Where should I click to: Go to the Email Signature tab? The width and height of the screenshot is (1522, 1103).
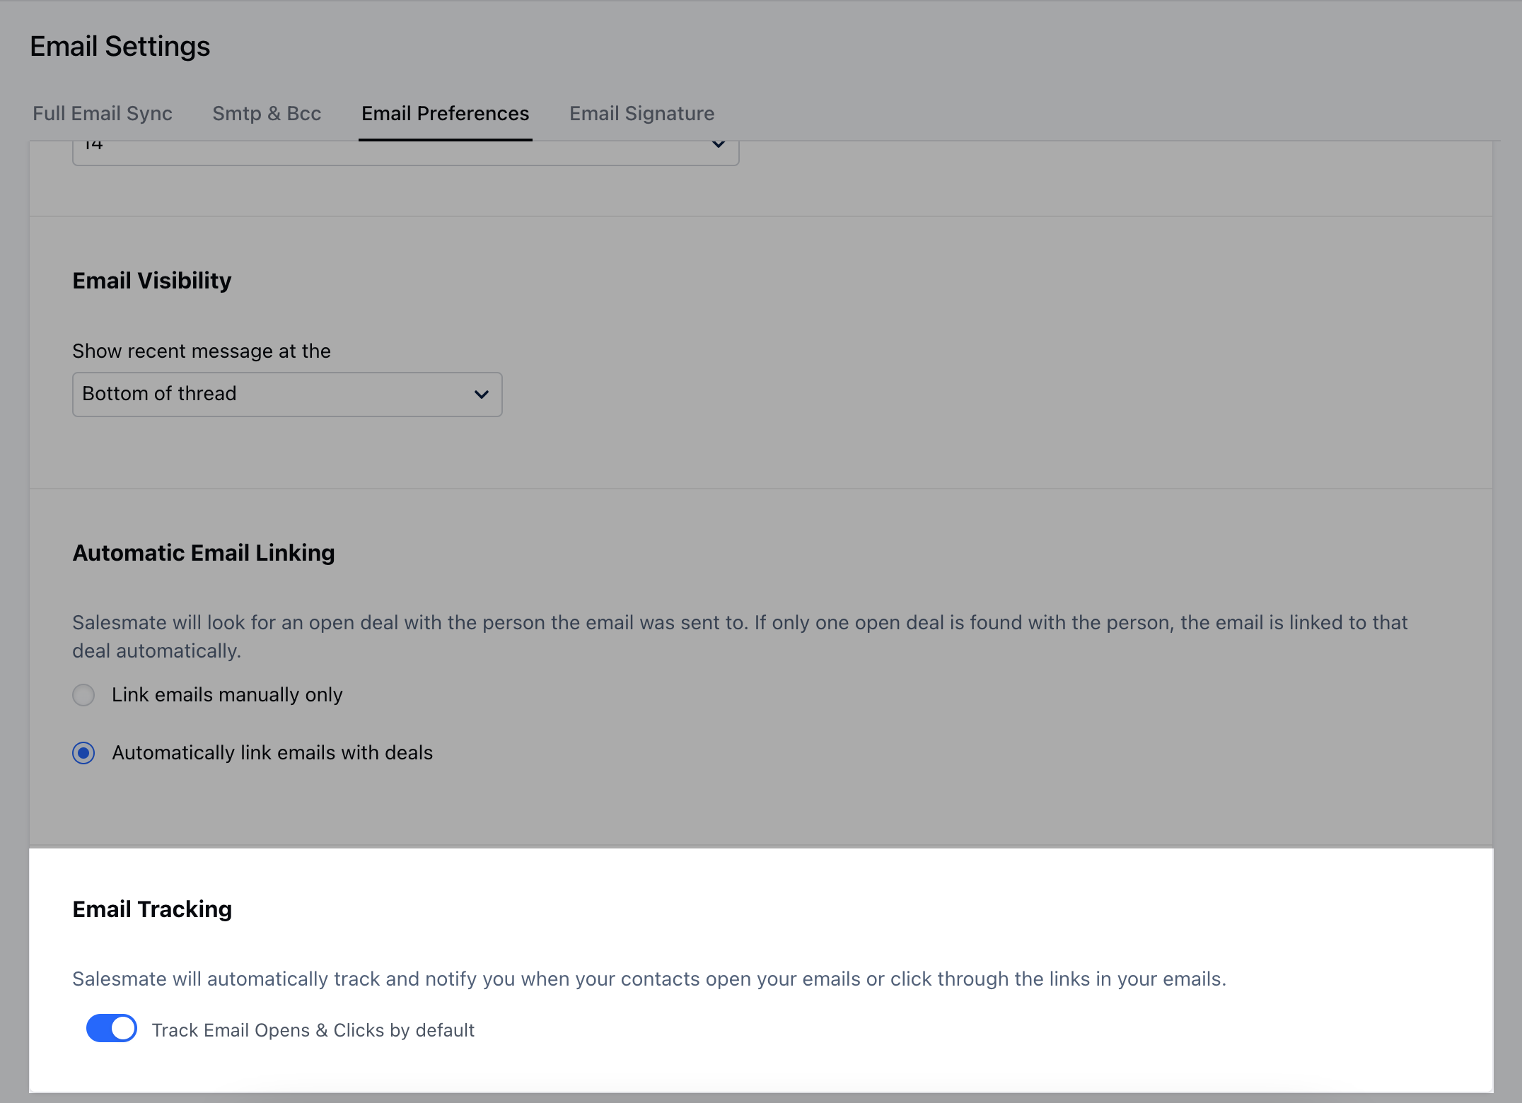tap(641, 113)
